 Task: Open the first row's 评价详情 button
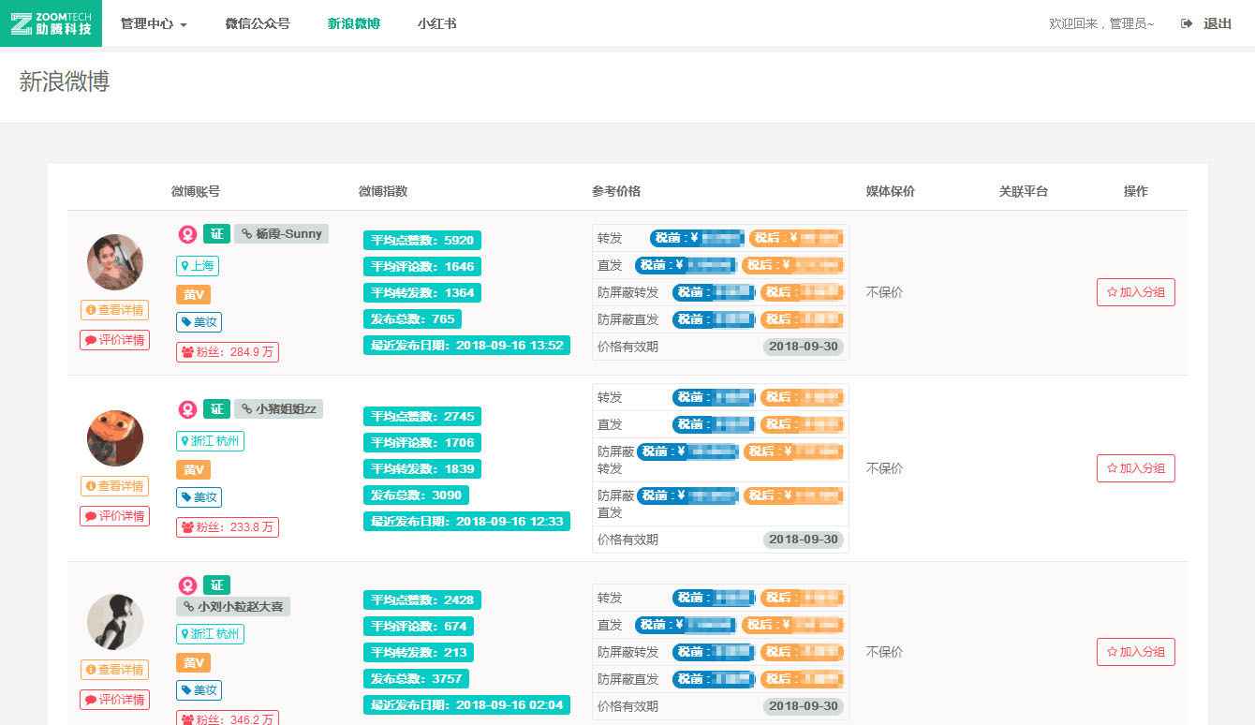point(114,340)
